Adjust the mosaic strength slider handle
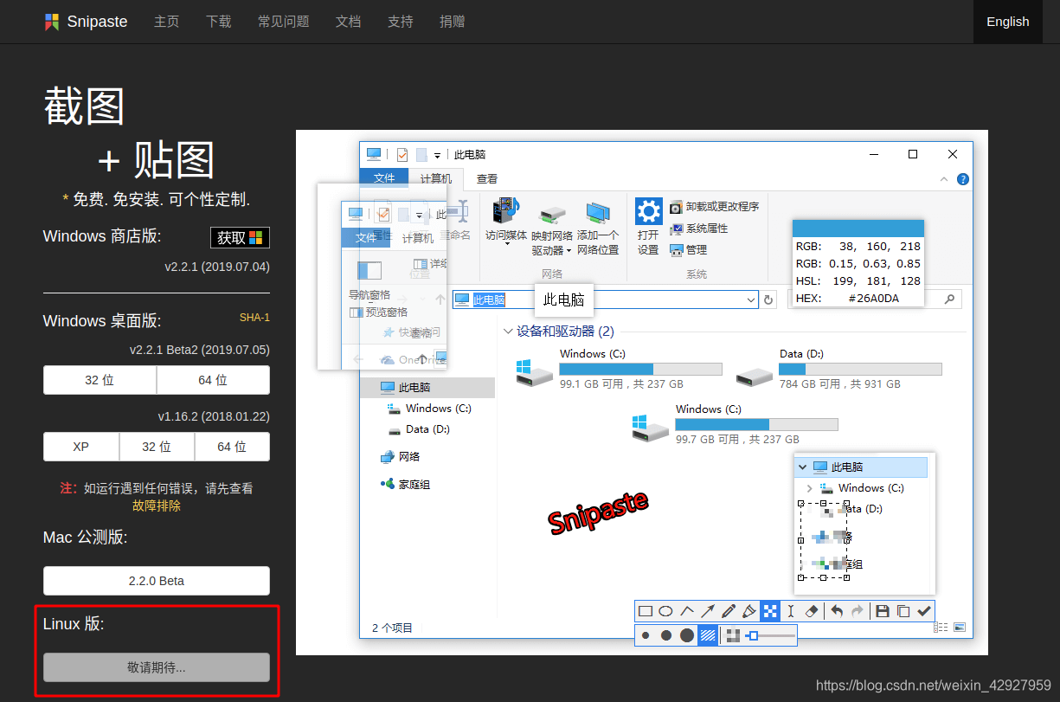The image size is (1060, 702). pos(753,635)
